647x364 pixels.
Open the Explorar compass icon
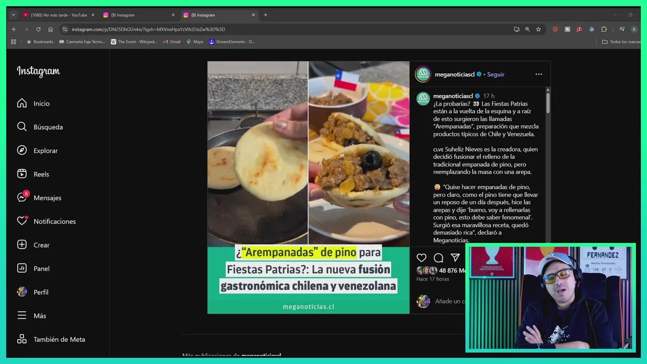[x=22, y=151]
